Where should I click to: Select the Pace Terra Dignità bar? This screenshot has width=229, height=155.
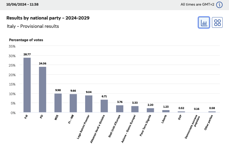tap(150, 110)
